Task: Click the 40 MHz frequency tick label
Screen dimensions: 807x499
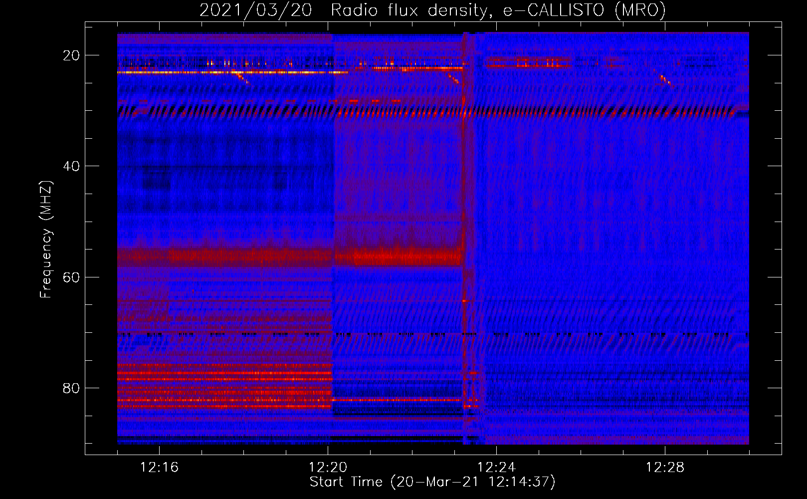Action: point(71,166)
